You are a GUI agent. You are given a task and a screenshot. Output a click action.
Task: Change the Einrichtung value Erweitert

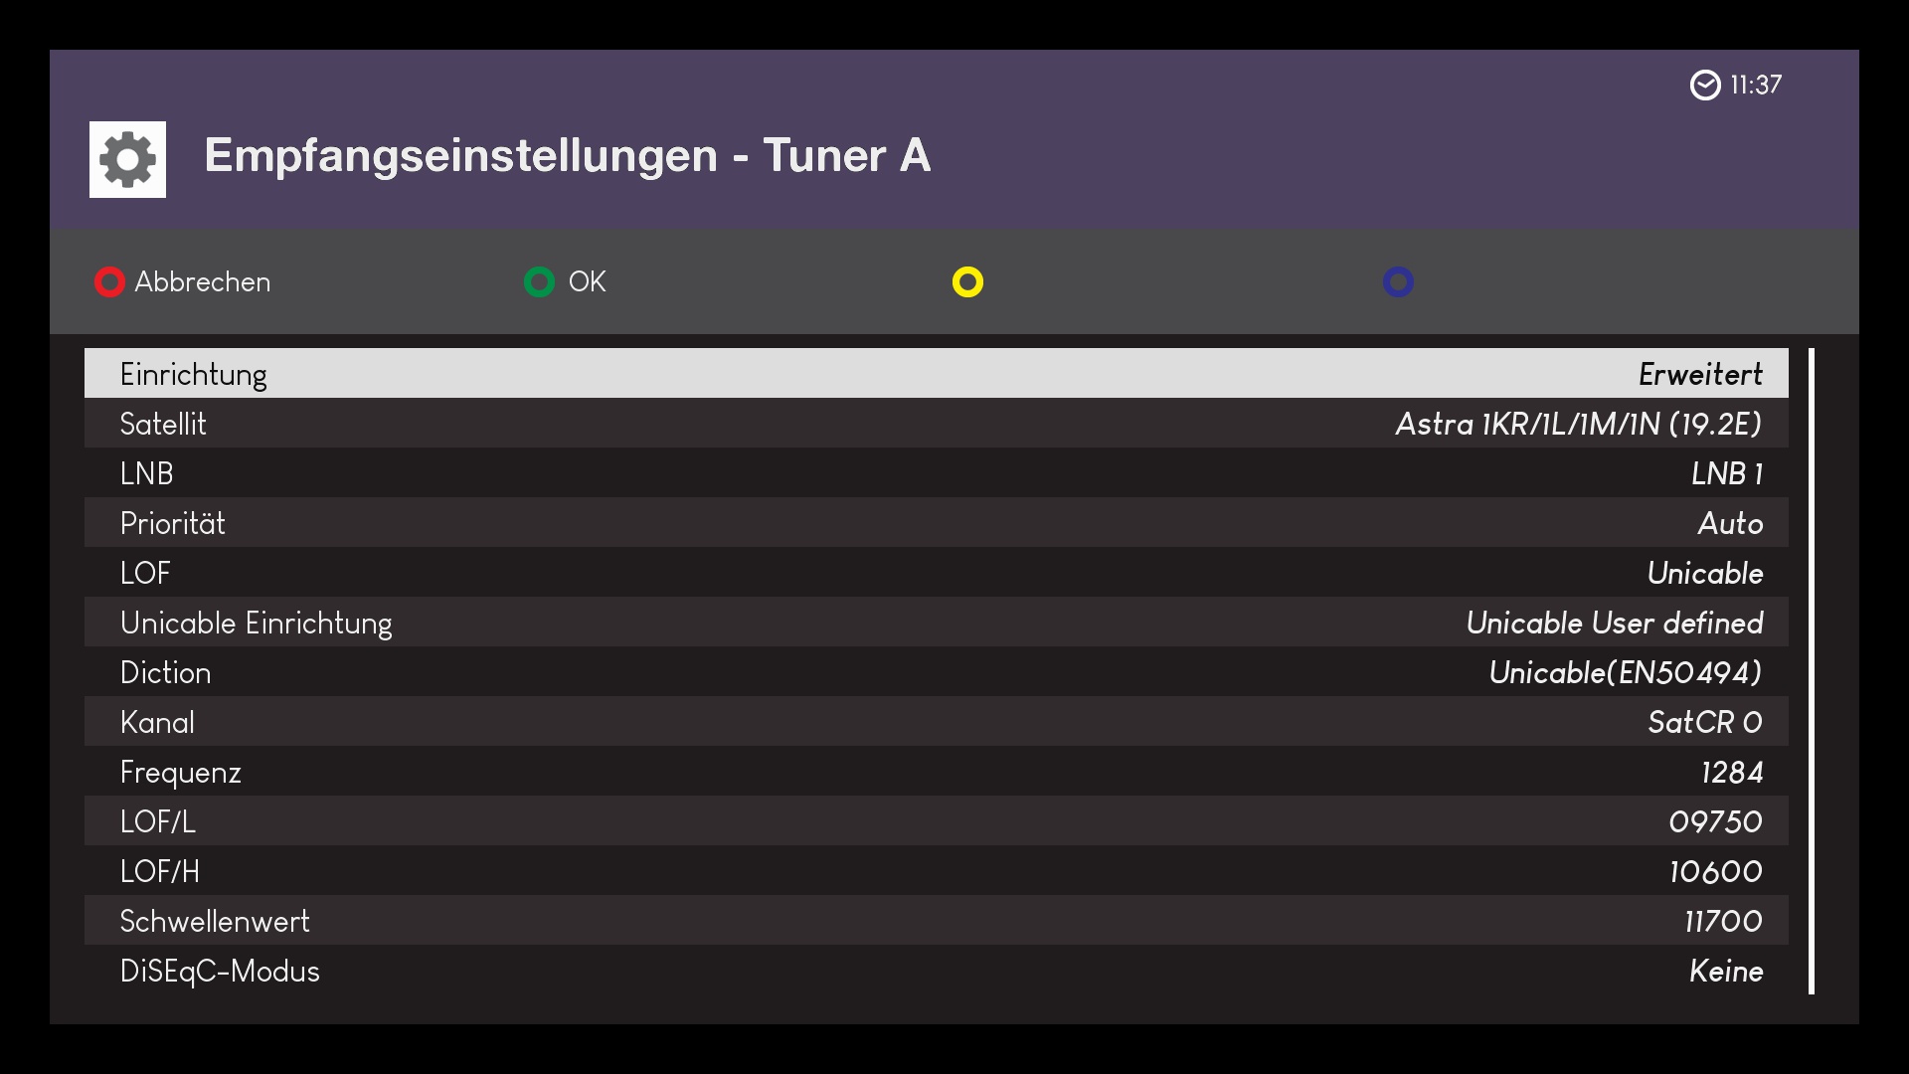point(1700,375)
